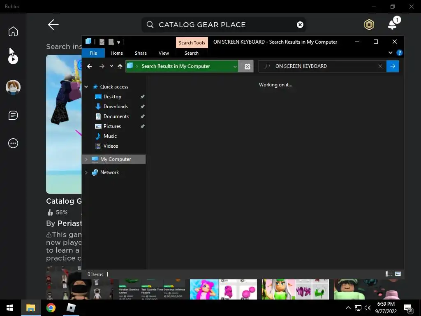421x316 pixels.
Task: Open the taskbar clock showing 6:59 PM
Action: [x=386, y=308]
